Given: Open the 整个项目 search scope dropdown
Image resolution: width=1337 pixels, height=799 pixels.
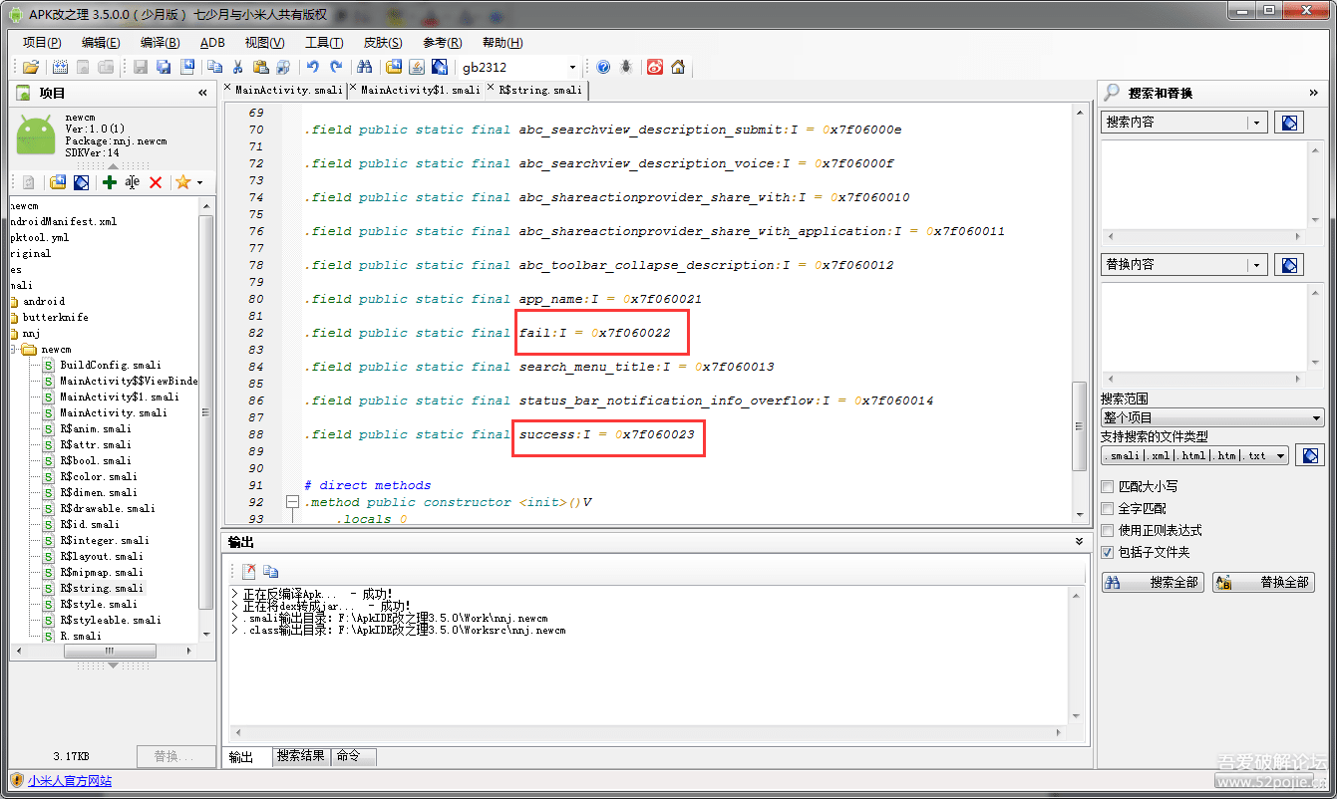Looking at the screenshot, I should pos(1212,418).
